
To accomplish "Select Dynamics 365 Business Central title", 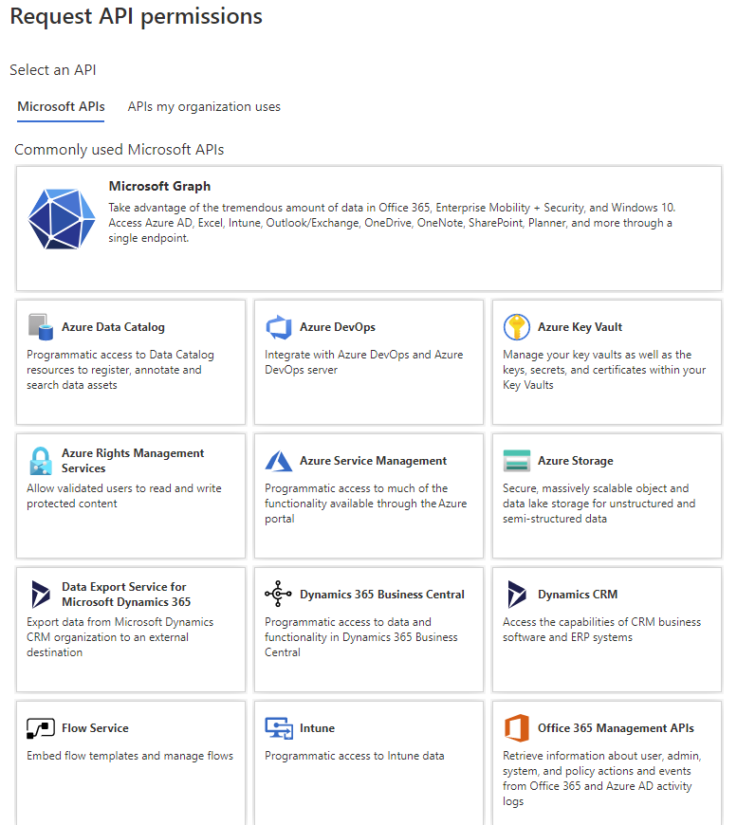I will 382,594.
